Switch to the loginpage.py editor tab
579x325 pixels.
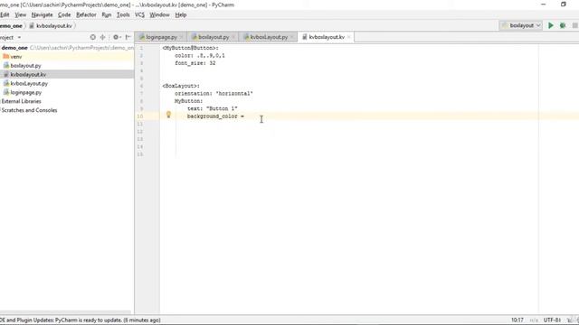(161, 37)
